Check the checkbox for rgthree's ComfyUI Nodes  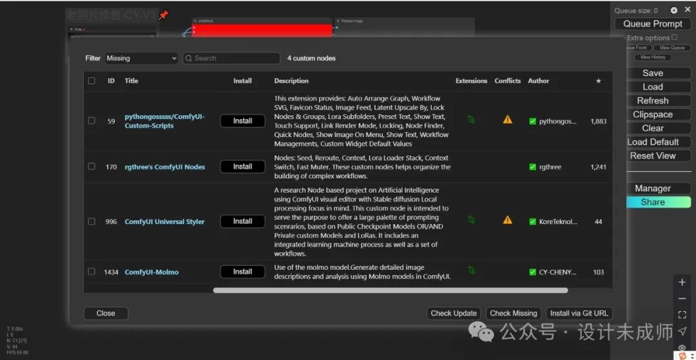[92, 166]
